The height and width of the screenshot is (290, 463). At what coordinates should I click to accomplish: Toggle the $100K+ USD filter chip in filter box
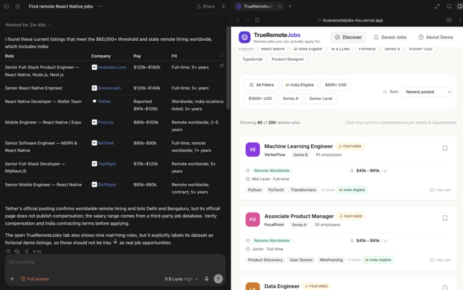[260, 98]
